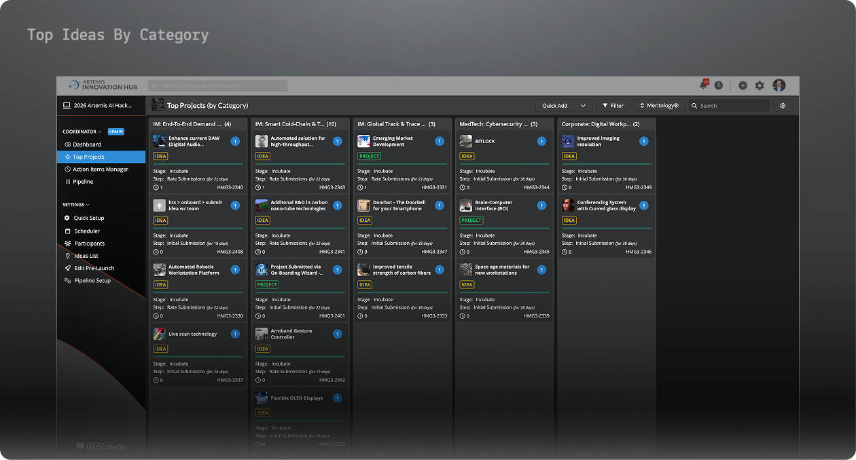
Task: Expand the Quick Add dropdown arrow
Action: (x=583, y=106)
